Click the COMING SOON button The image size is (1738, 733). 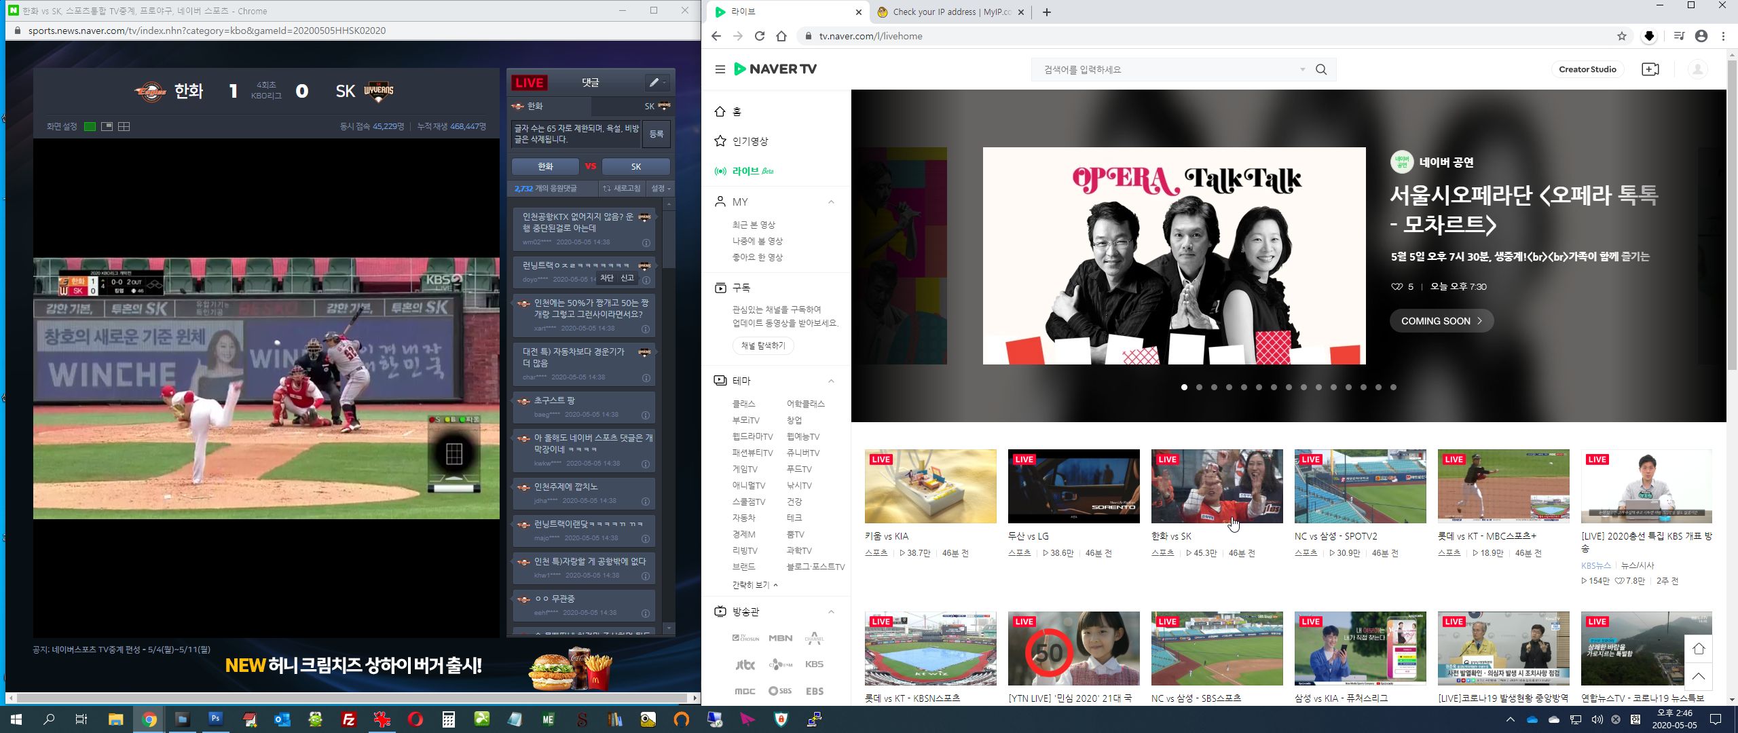[1441, 321]
